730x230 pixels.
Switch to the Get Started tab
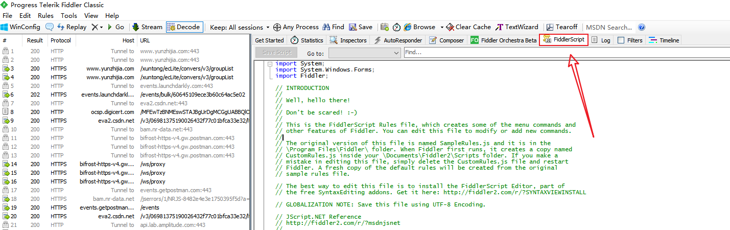269,40
